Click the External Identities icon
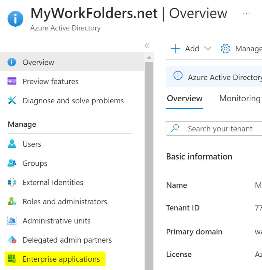 click(x=12, y=182)
